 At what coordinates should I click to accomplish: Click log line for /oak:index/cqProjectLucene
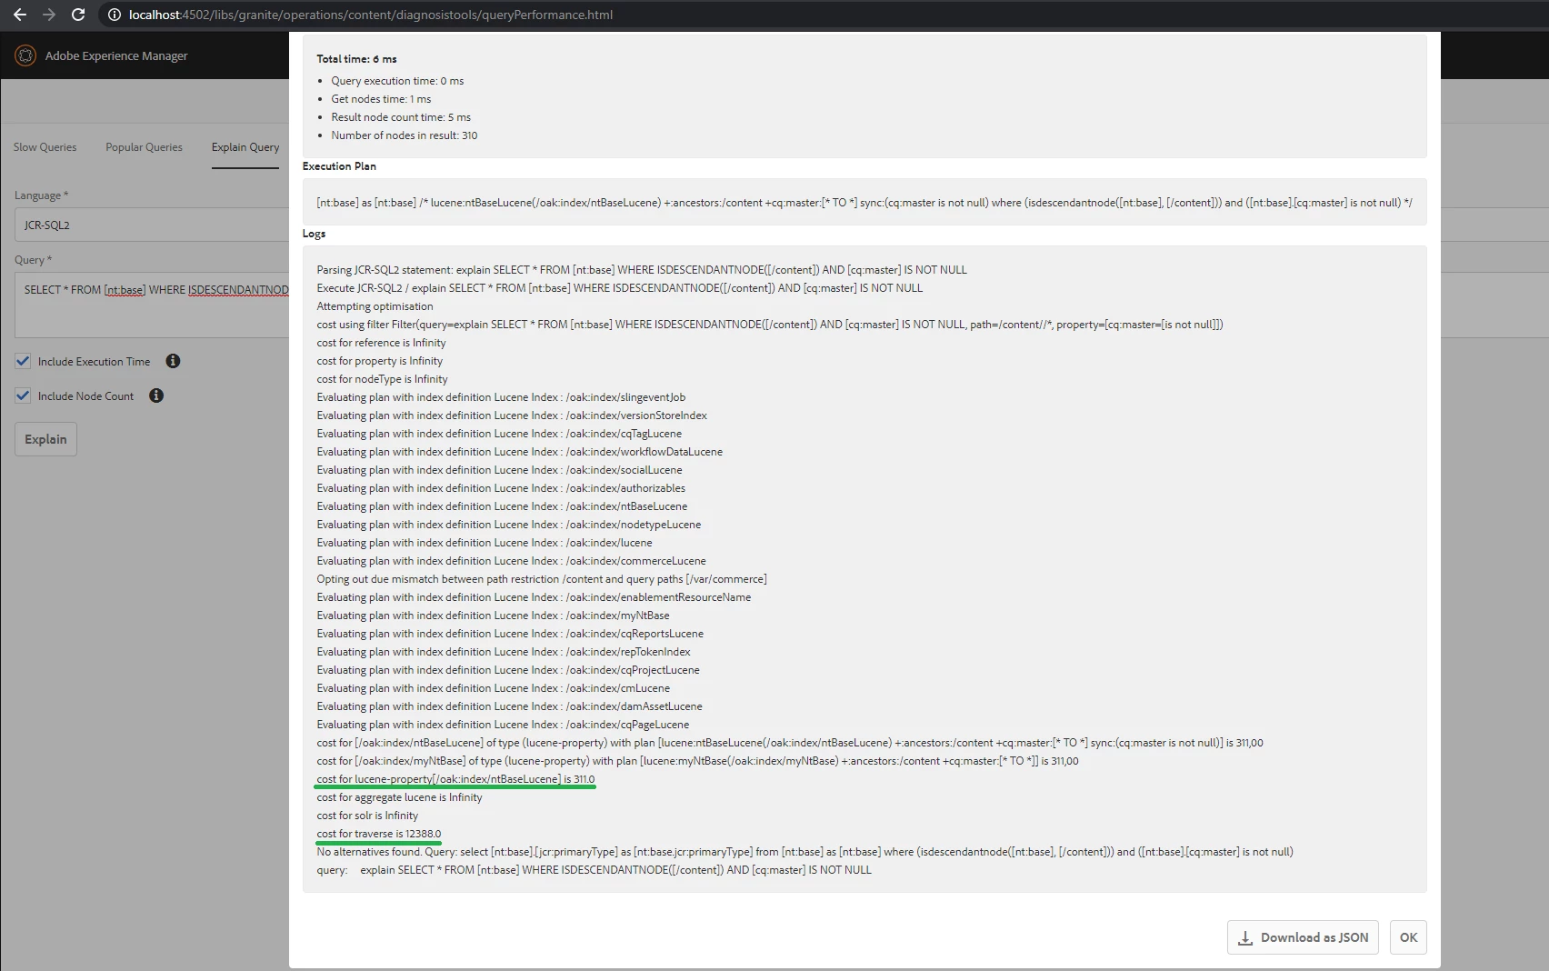click(x=508, y=670)
